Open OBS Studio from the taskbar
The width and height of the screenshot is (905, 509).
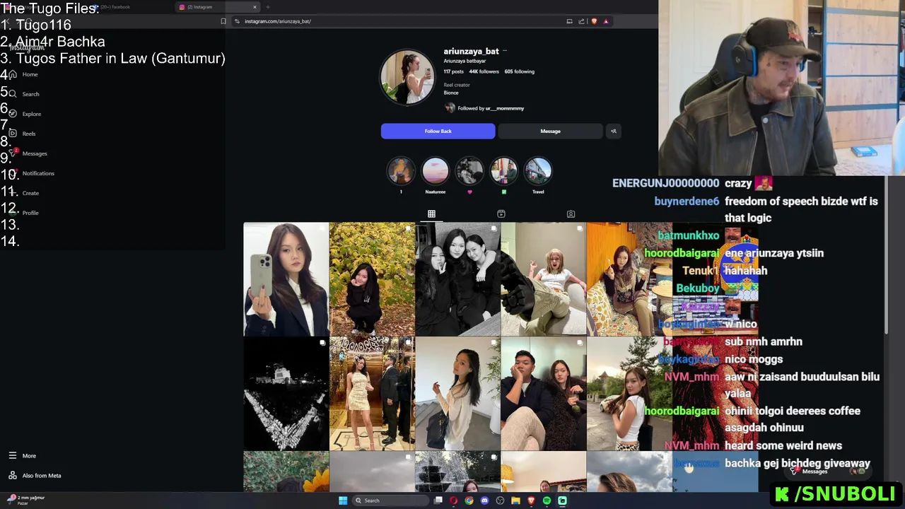[x=500, y=501]
